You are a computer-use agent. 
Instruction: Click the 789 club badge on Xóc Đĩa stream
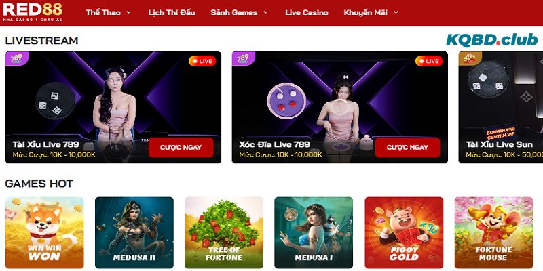tap(243, 58)
